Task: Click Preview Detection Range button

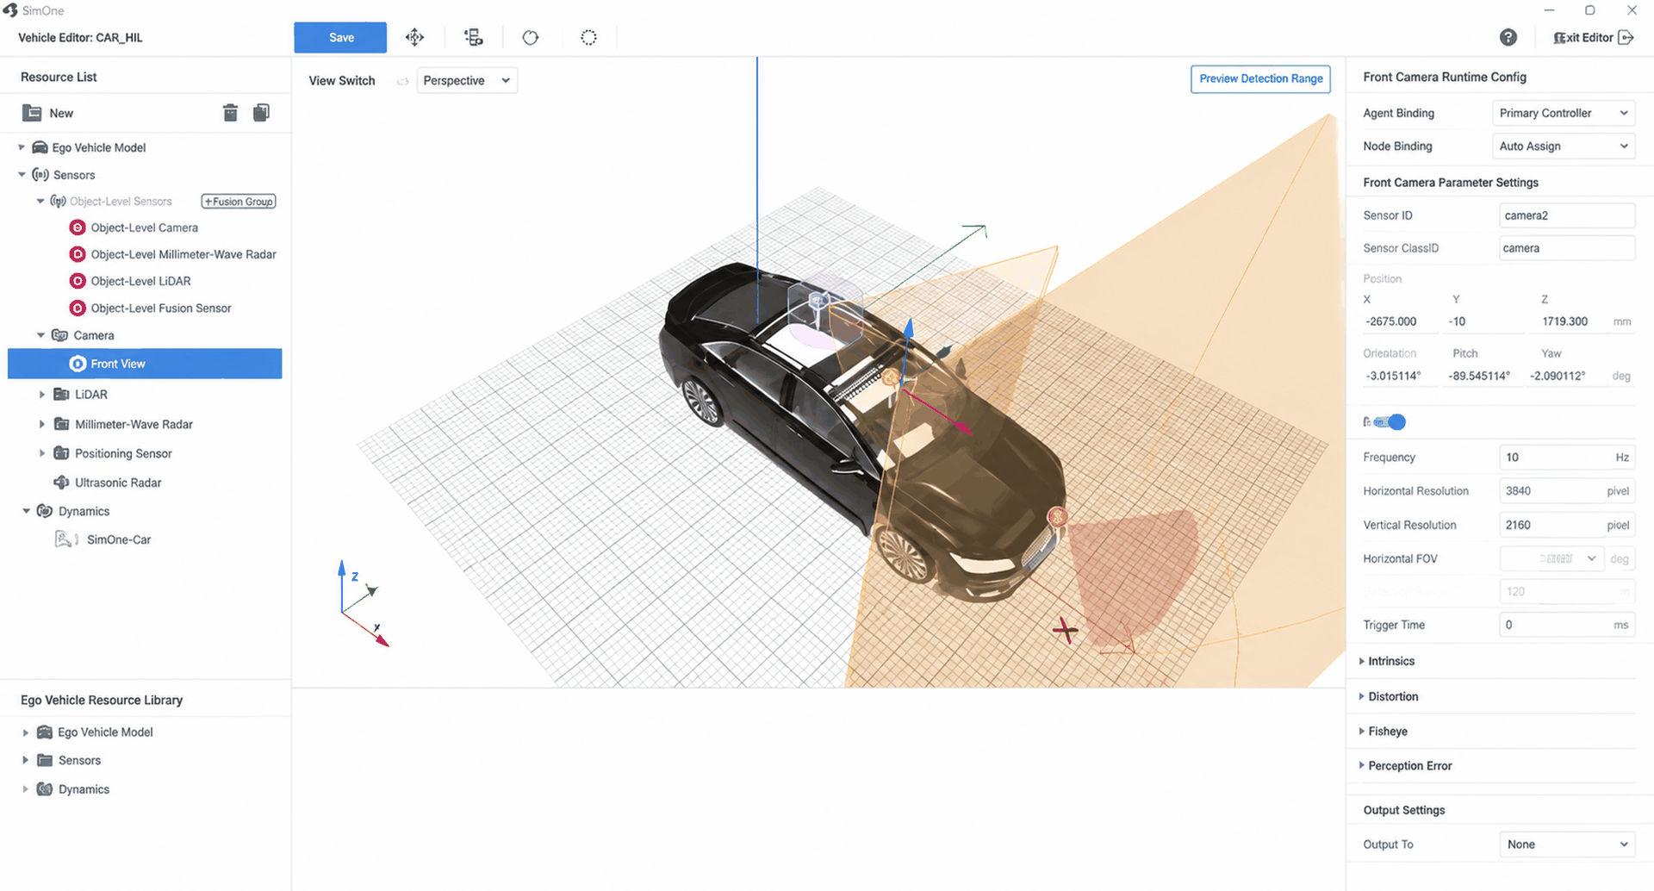Action: tap(1260, 78)
